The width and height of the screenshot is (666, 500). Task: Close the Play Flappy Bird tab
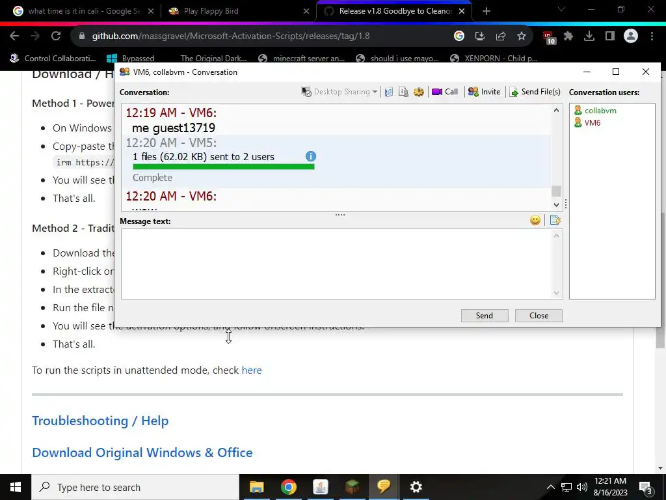point(306,12)
